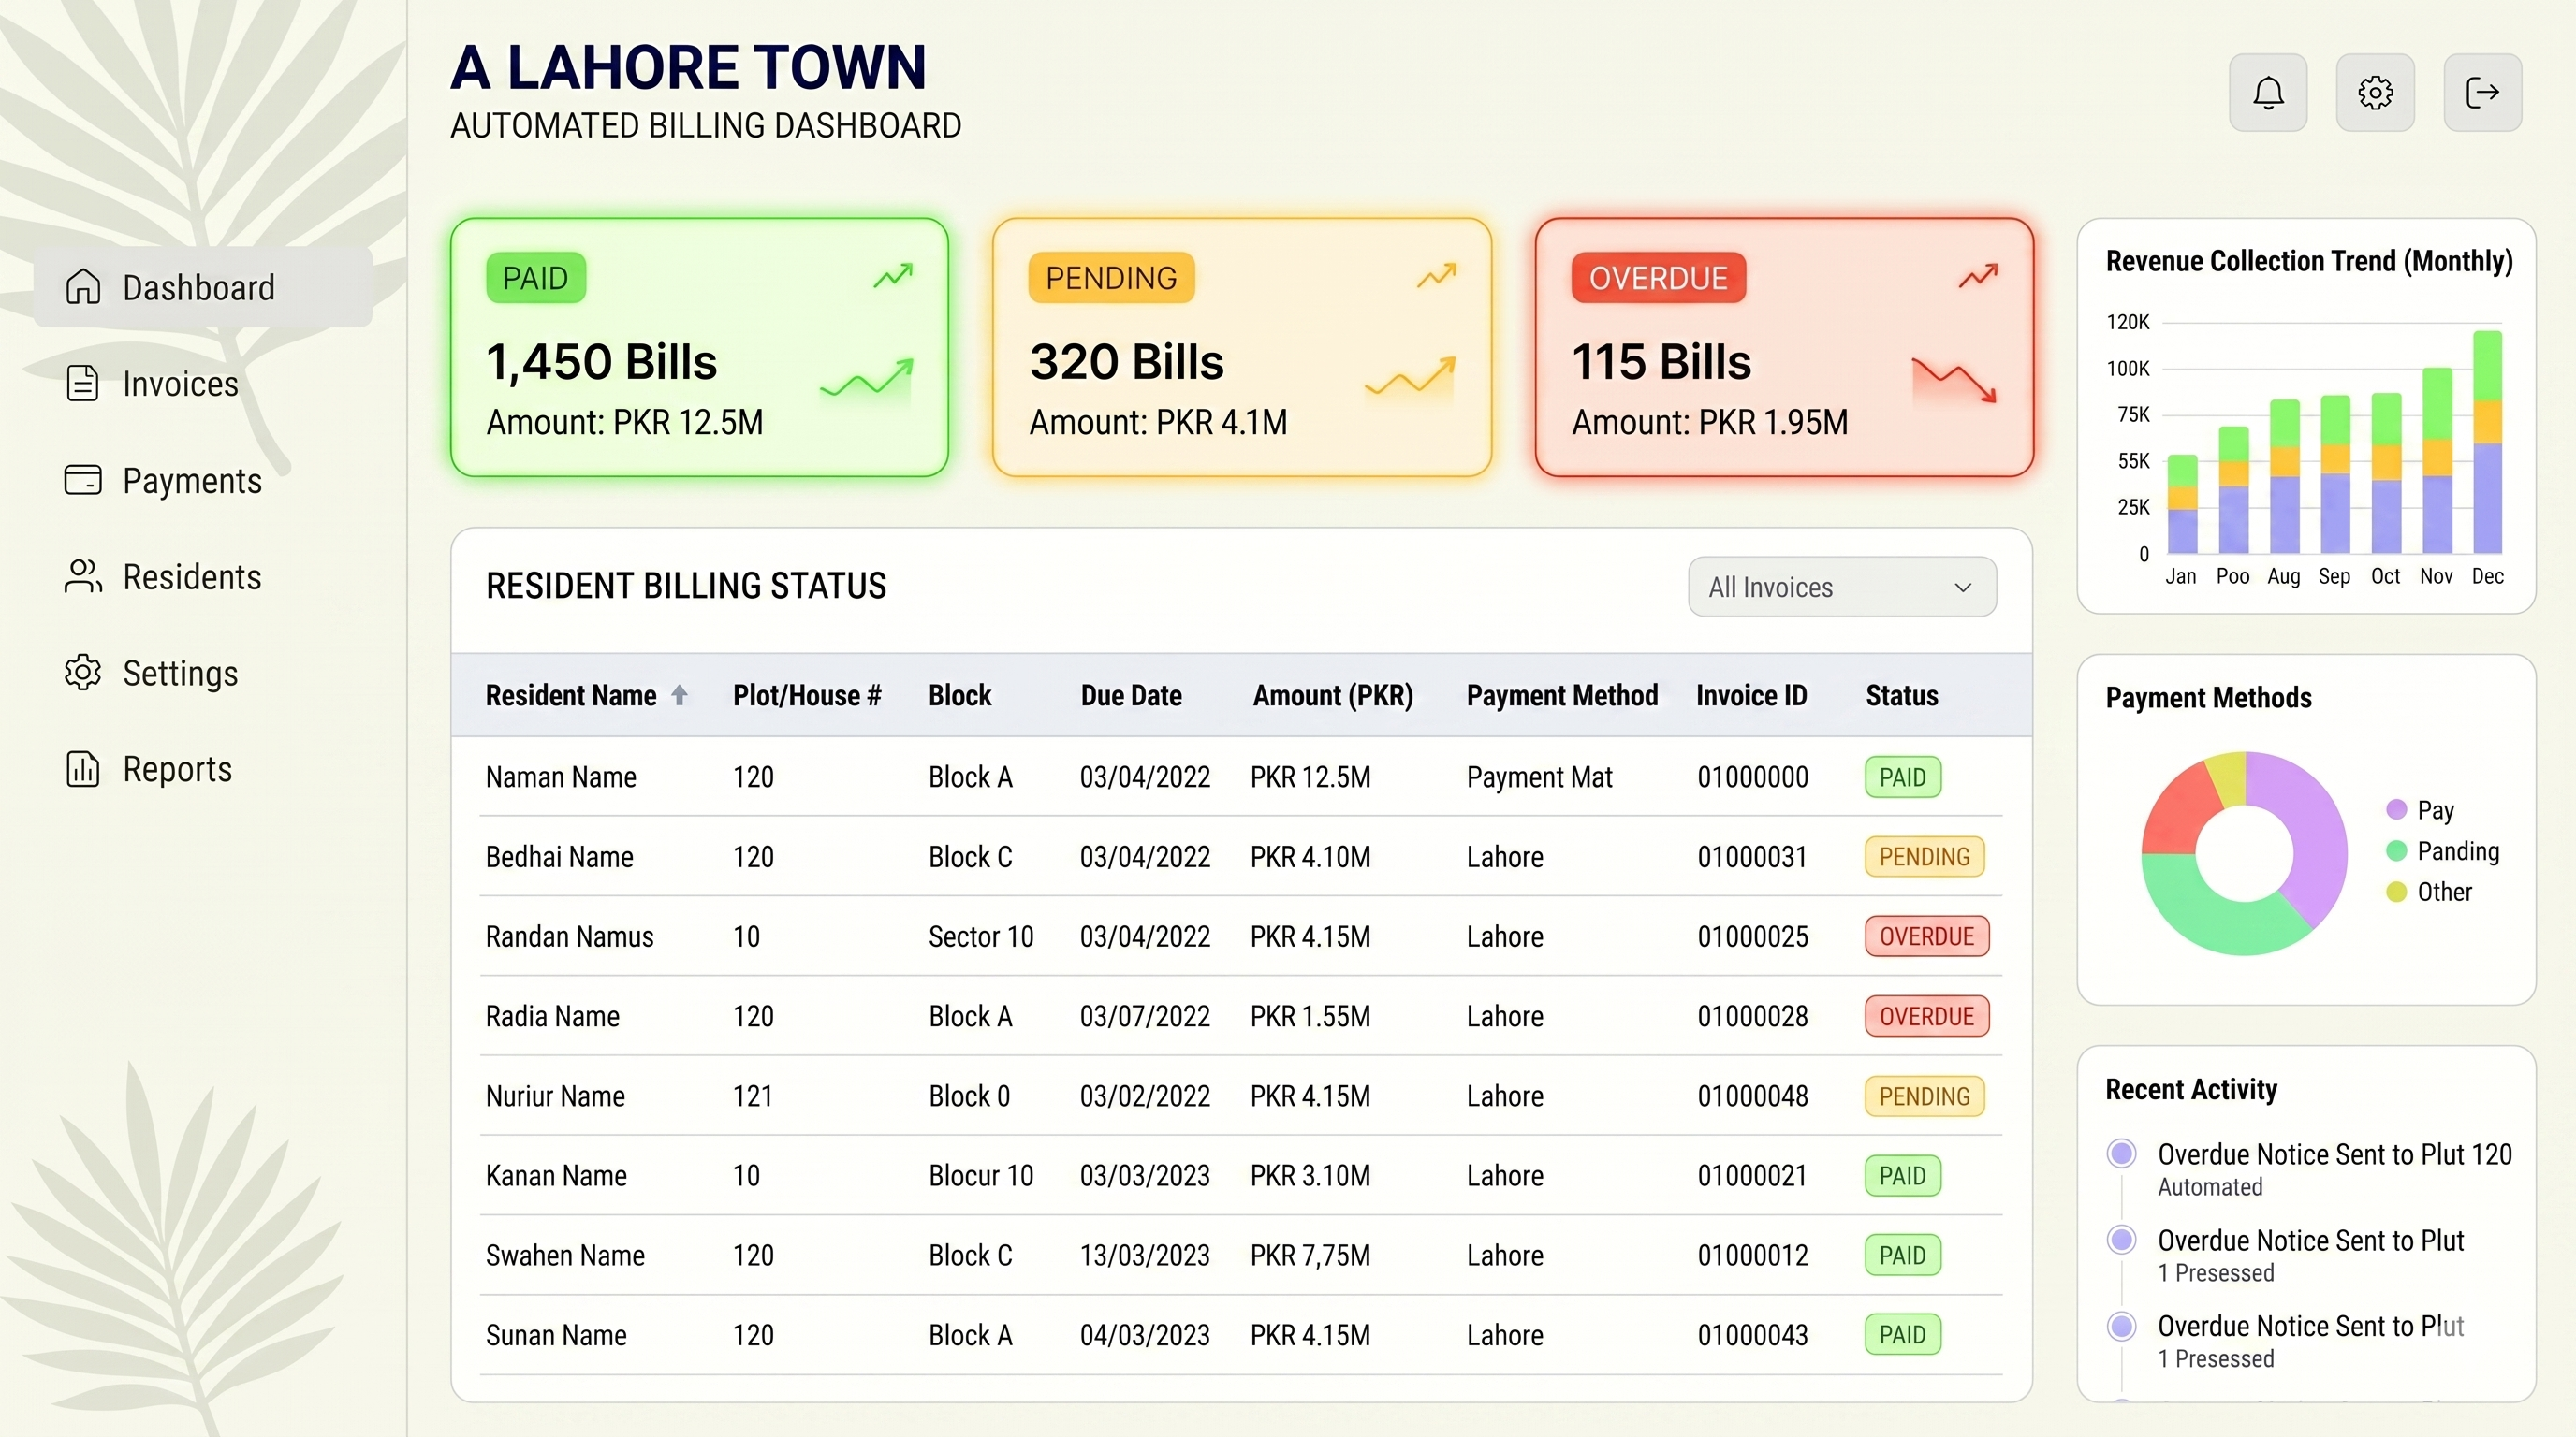Select the Invoices icon in the sidebar
This screenshot has height=1437, width=2576.
tap(82, 383)
